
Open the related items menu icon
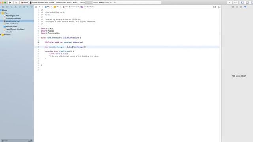36,7
